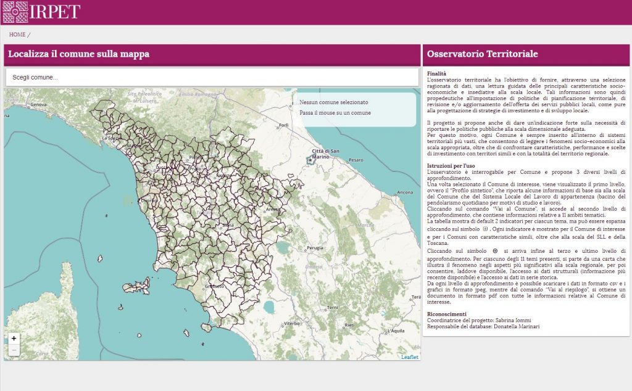Click the Perugia label on the map
The image size is (632, 391).
coord(315,248)
